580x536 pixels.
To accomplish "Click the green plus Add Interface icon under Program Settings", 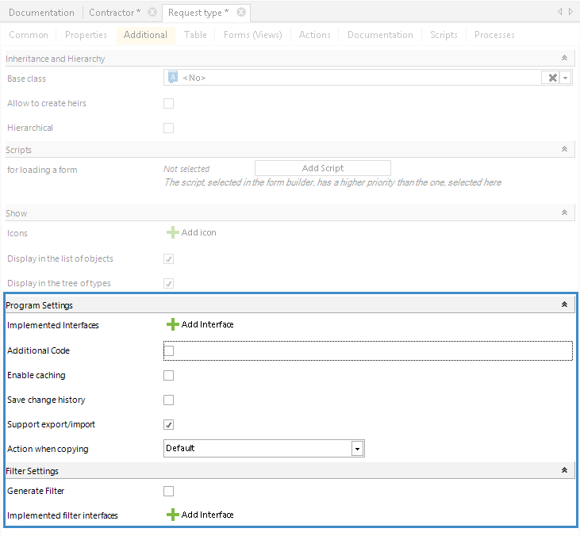I will coord(172,324).
